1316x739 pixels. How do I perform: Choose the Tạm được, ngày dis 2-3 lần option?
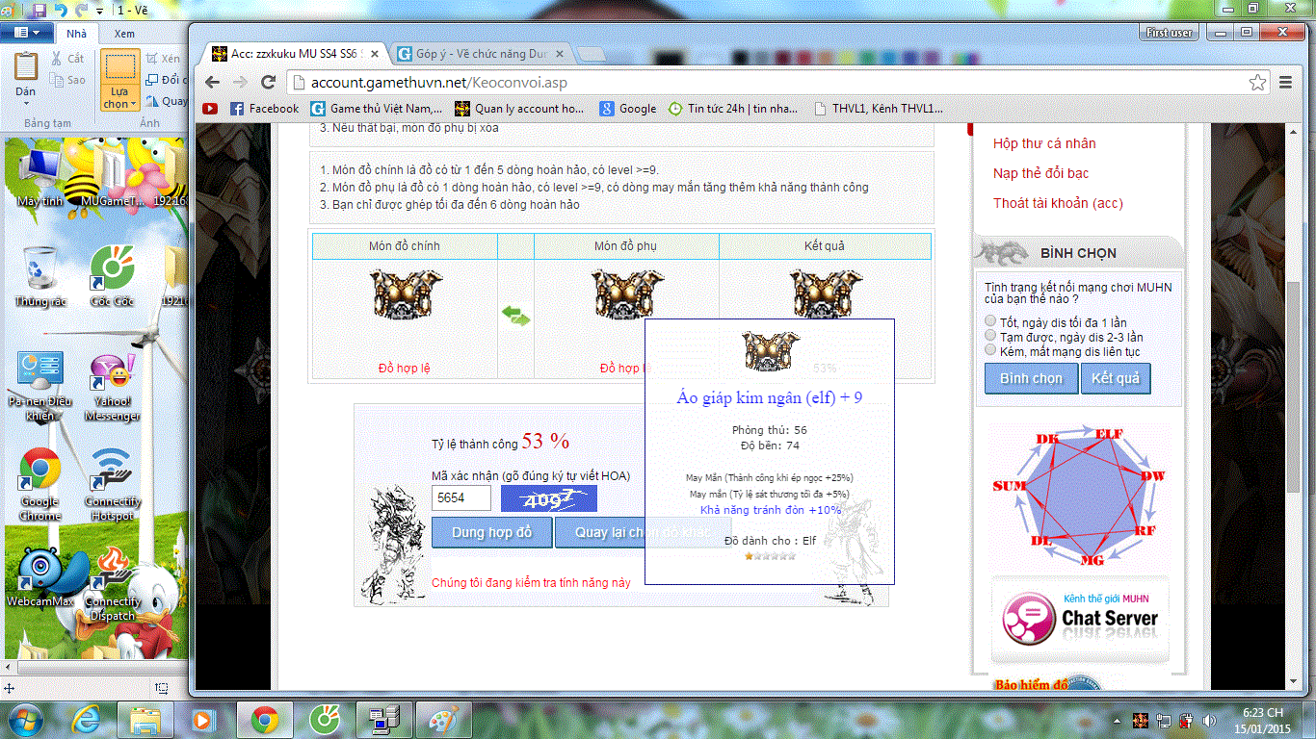pyautogui.click(x=990, y=336)
